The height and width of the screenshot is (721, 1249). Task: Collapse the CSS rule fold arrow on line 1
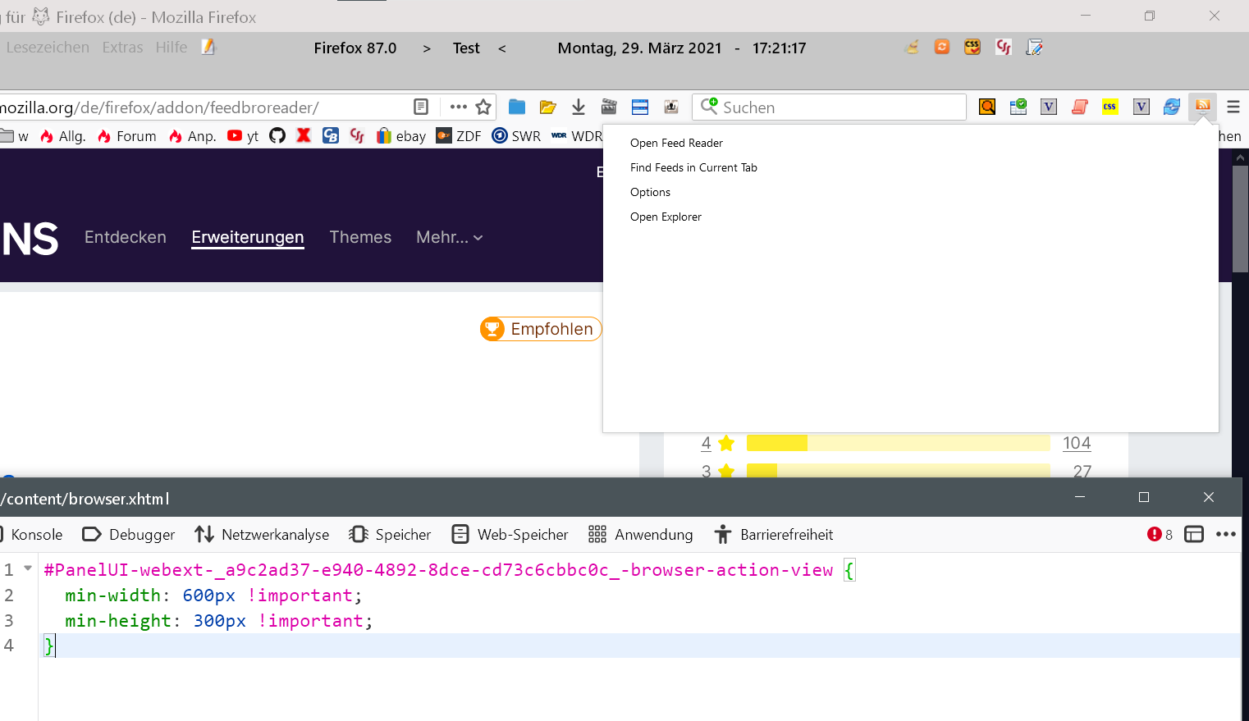coord(28,568)
